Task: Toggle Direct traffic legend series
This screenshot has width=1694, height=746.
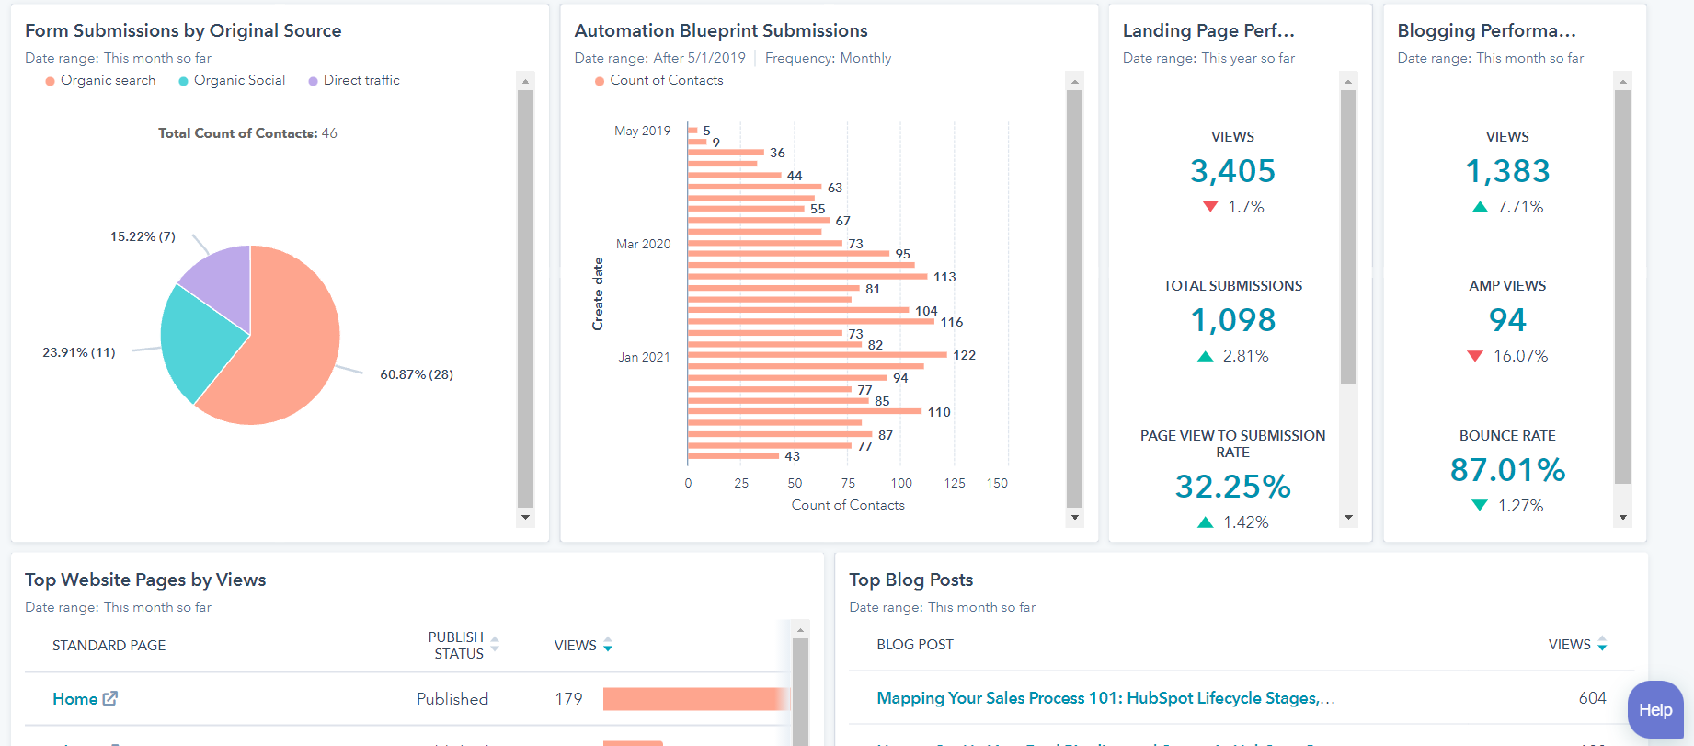Action: (354, 80)
